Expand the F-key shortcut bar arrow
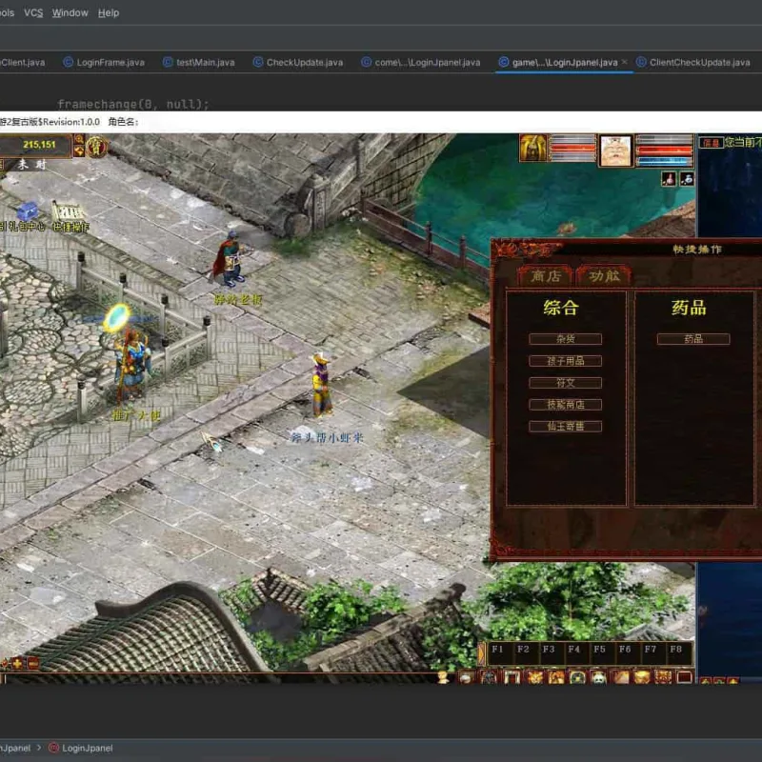The height and width of the screenshot is (762, 762). 481,653
